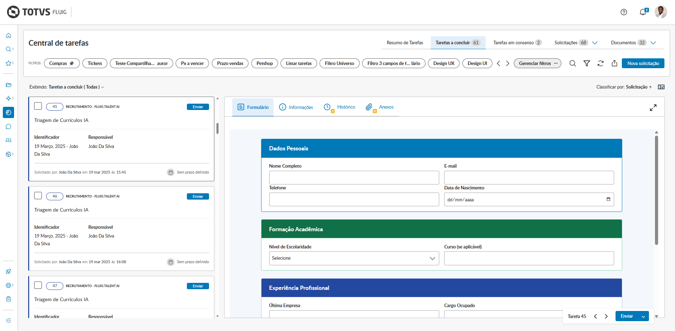The height and width of the screenshot is (331, 675).
Task: Show next filters with right chevron
Action: tap(507, 63)
